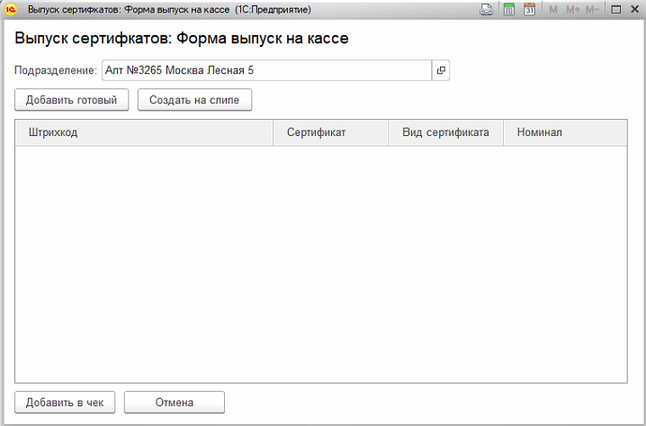
Task: Sort by the Штрихкод column header
Action: pyautogui.click(x=144, y=132)
